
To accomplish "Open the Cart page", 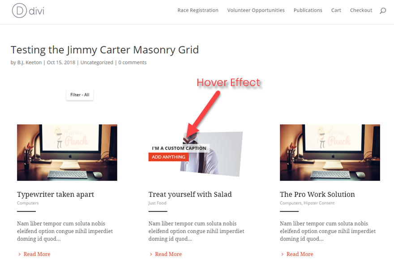I will (336, 10).
